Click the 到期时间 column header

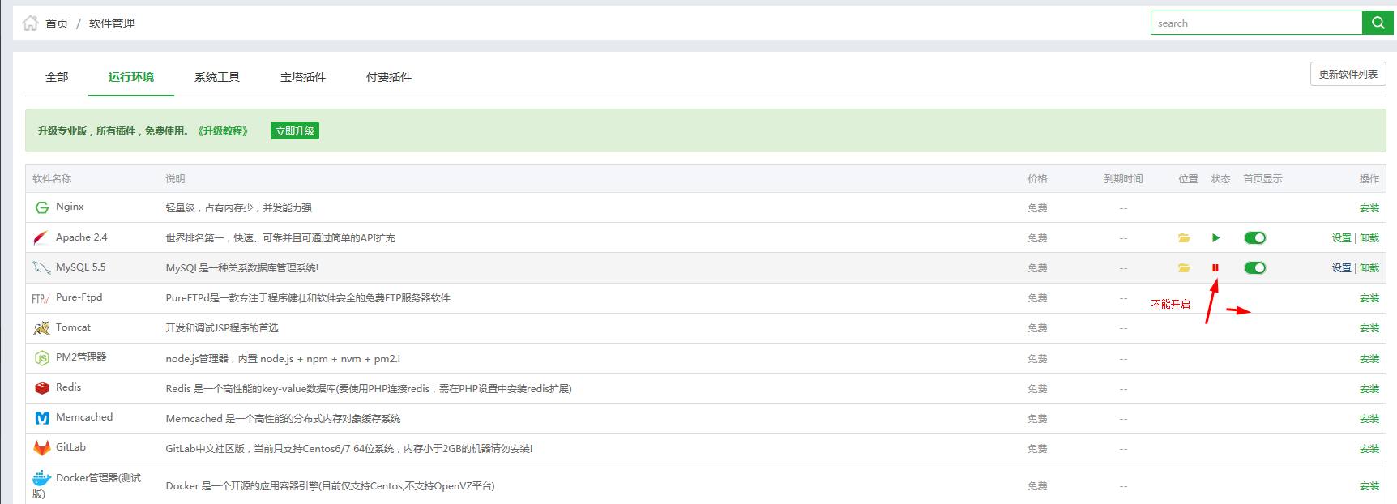pos(1123,179)
